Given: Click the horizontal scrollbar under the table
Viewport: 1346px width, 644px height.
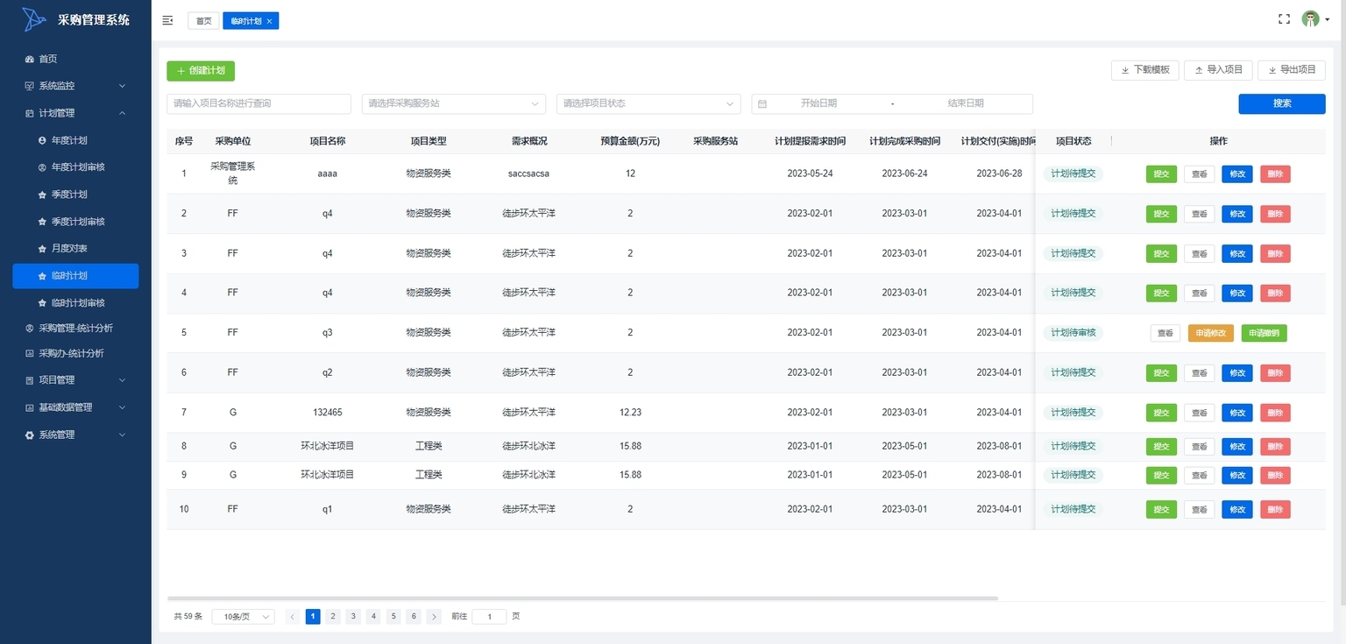Looking at the screenshot, I should click(583, 598).
